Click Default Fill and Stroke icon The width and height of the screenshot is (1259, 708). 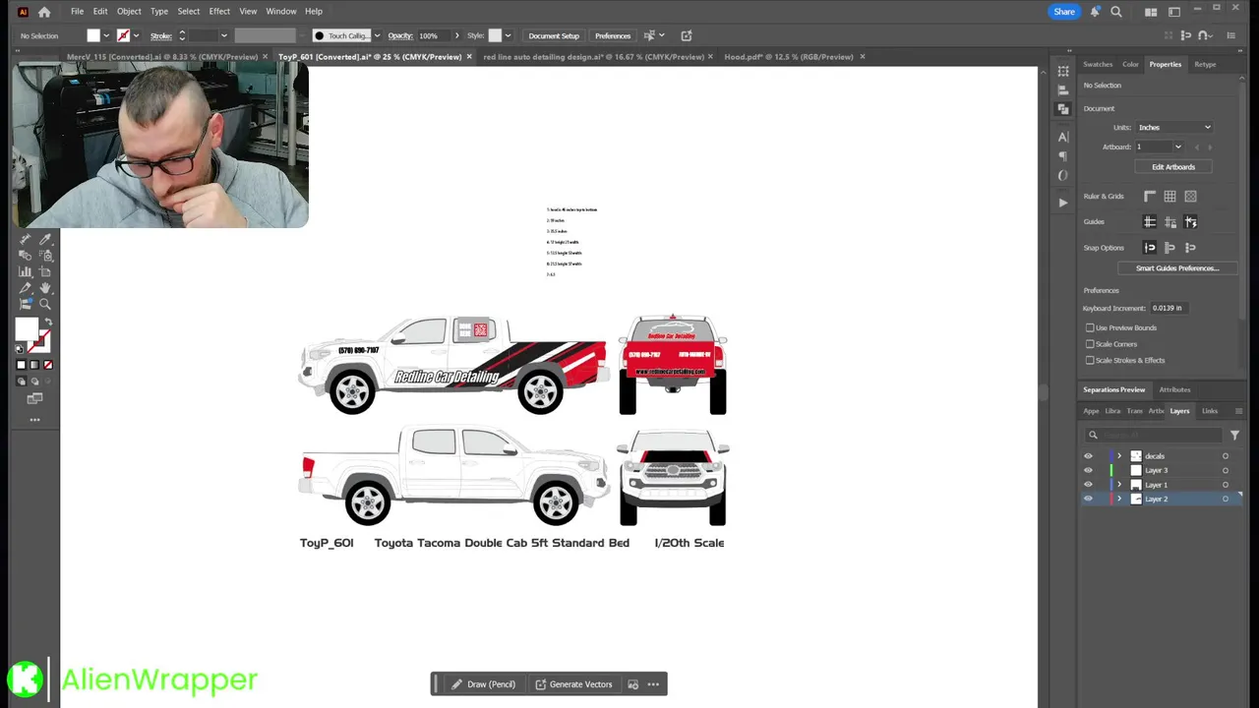click(19, 349)
